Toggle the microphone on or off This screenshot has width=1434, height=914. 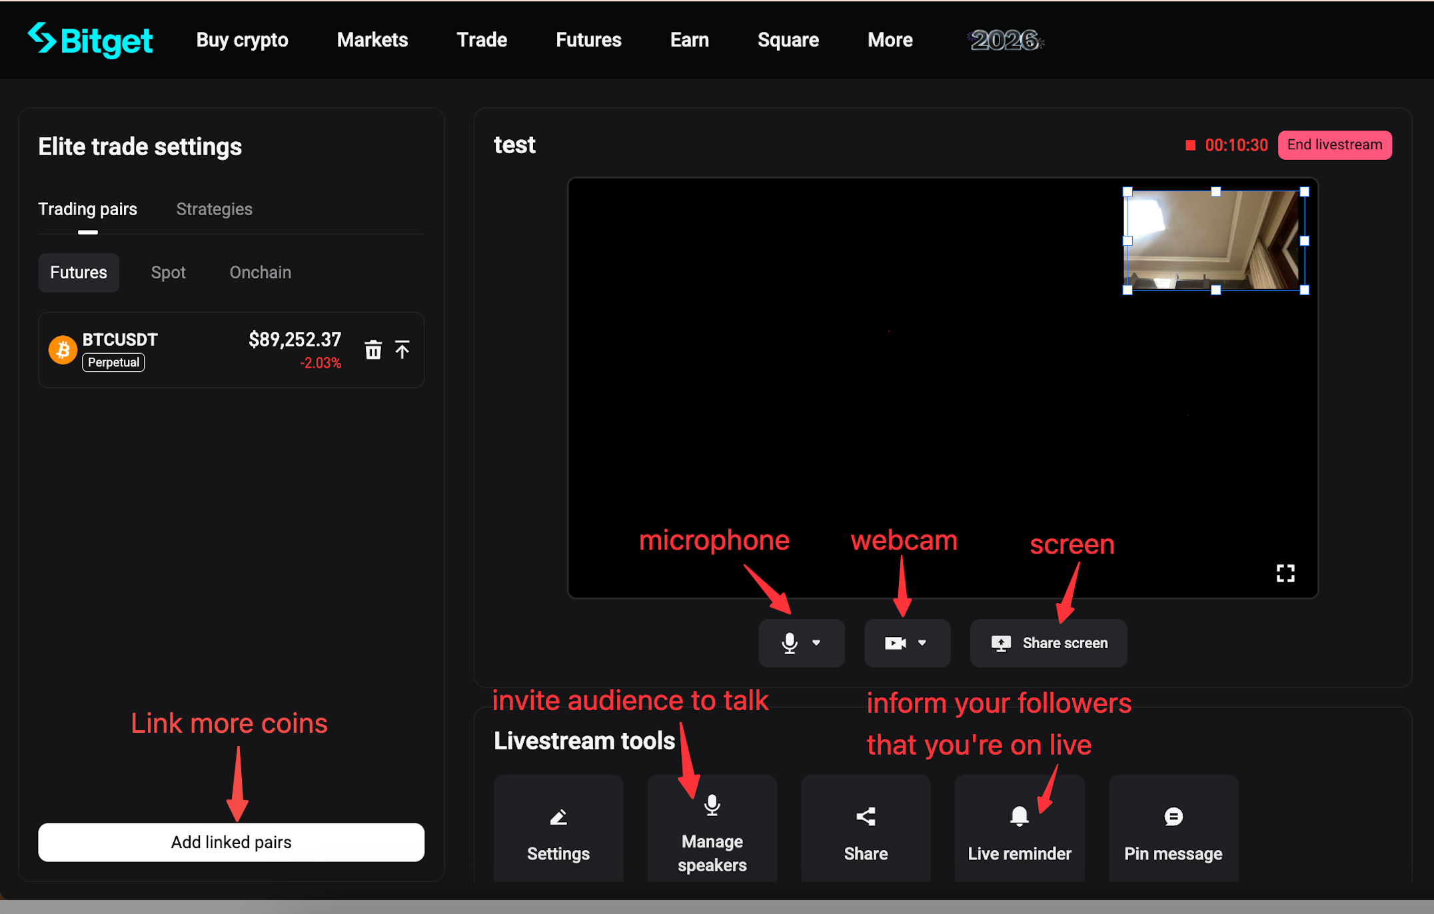[x=790, y=643]
